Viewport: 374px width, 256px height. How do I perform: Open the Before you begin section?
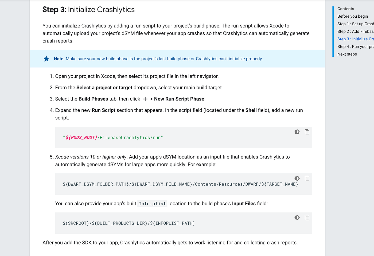[x=353, y=16]
